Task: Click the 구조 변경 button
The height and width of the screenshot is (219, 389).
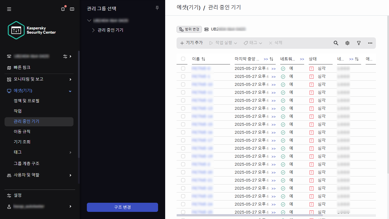Action: pos(122,207)
